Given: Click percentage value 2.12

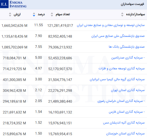Looking at the screenshot, I should pyautogui.click(x=39, y=90).
